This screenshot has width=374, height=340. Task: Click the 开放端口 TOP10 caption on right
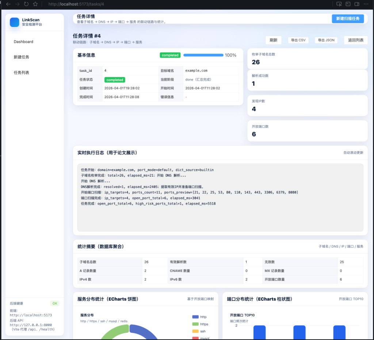[351, 299]
